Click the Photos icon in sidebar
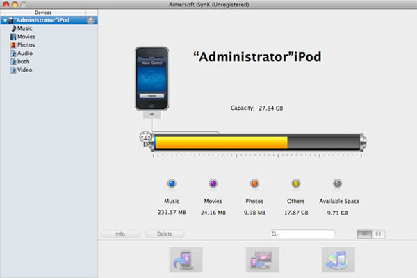This screenshot has width=417, height=278. click(13, 45)
